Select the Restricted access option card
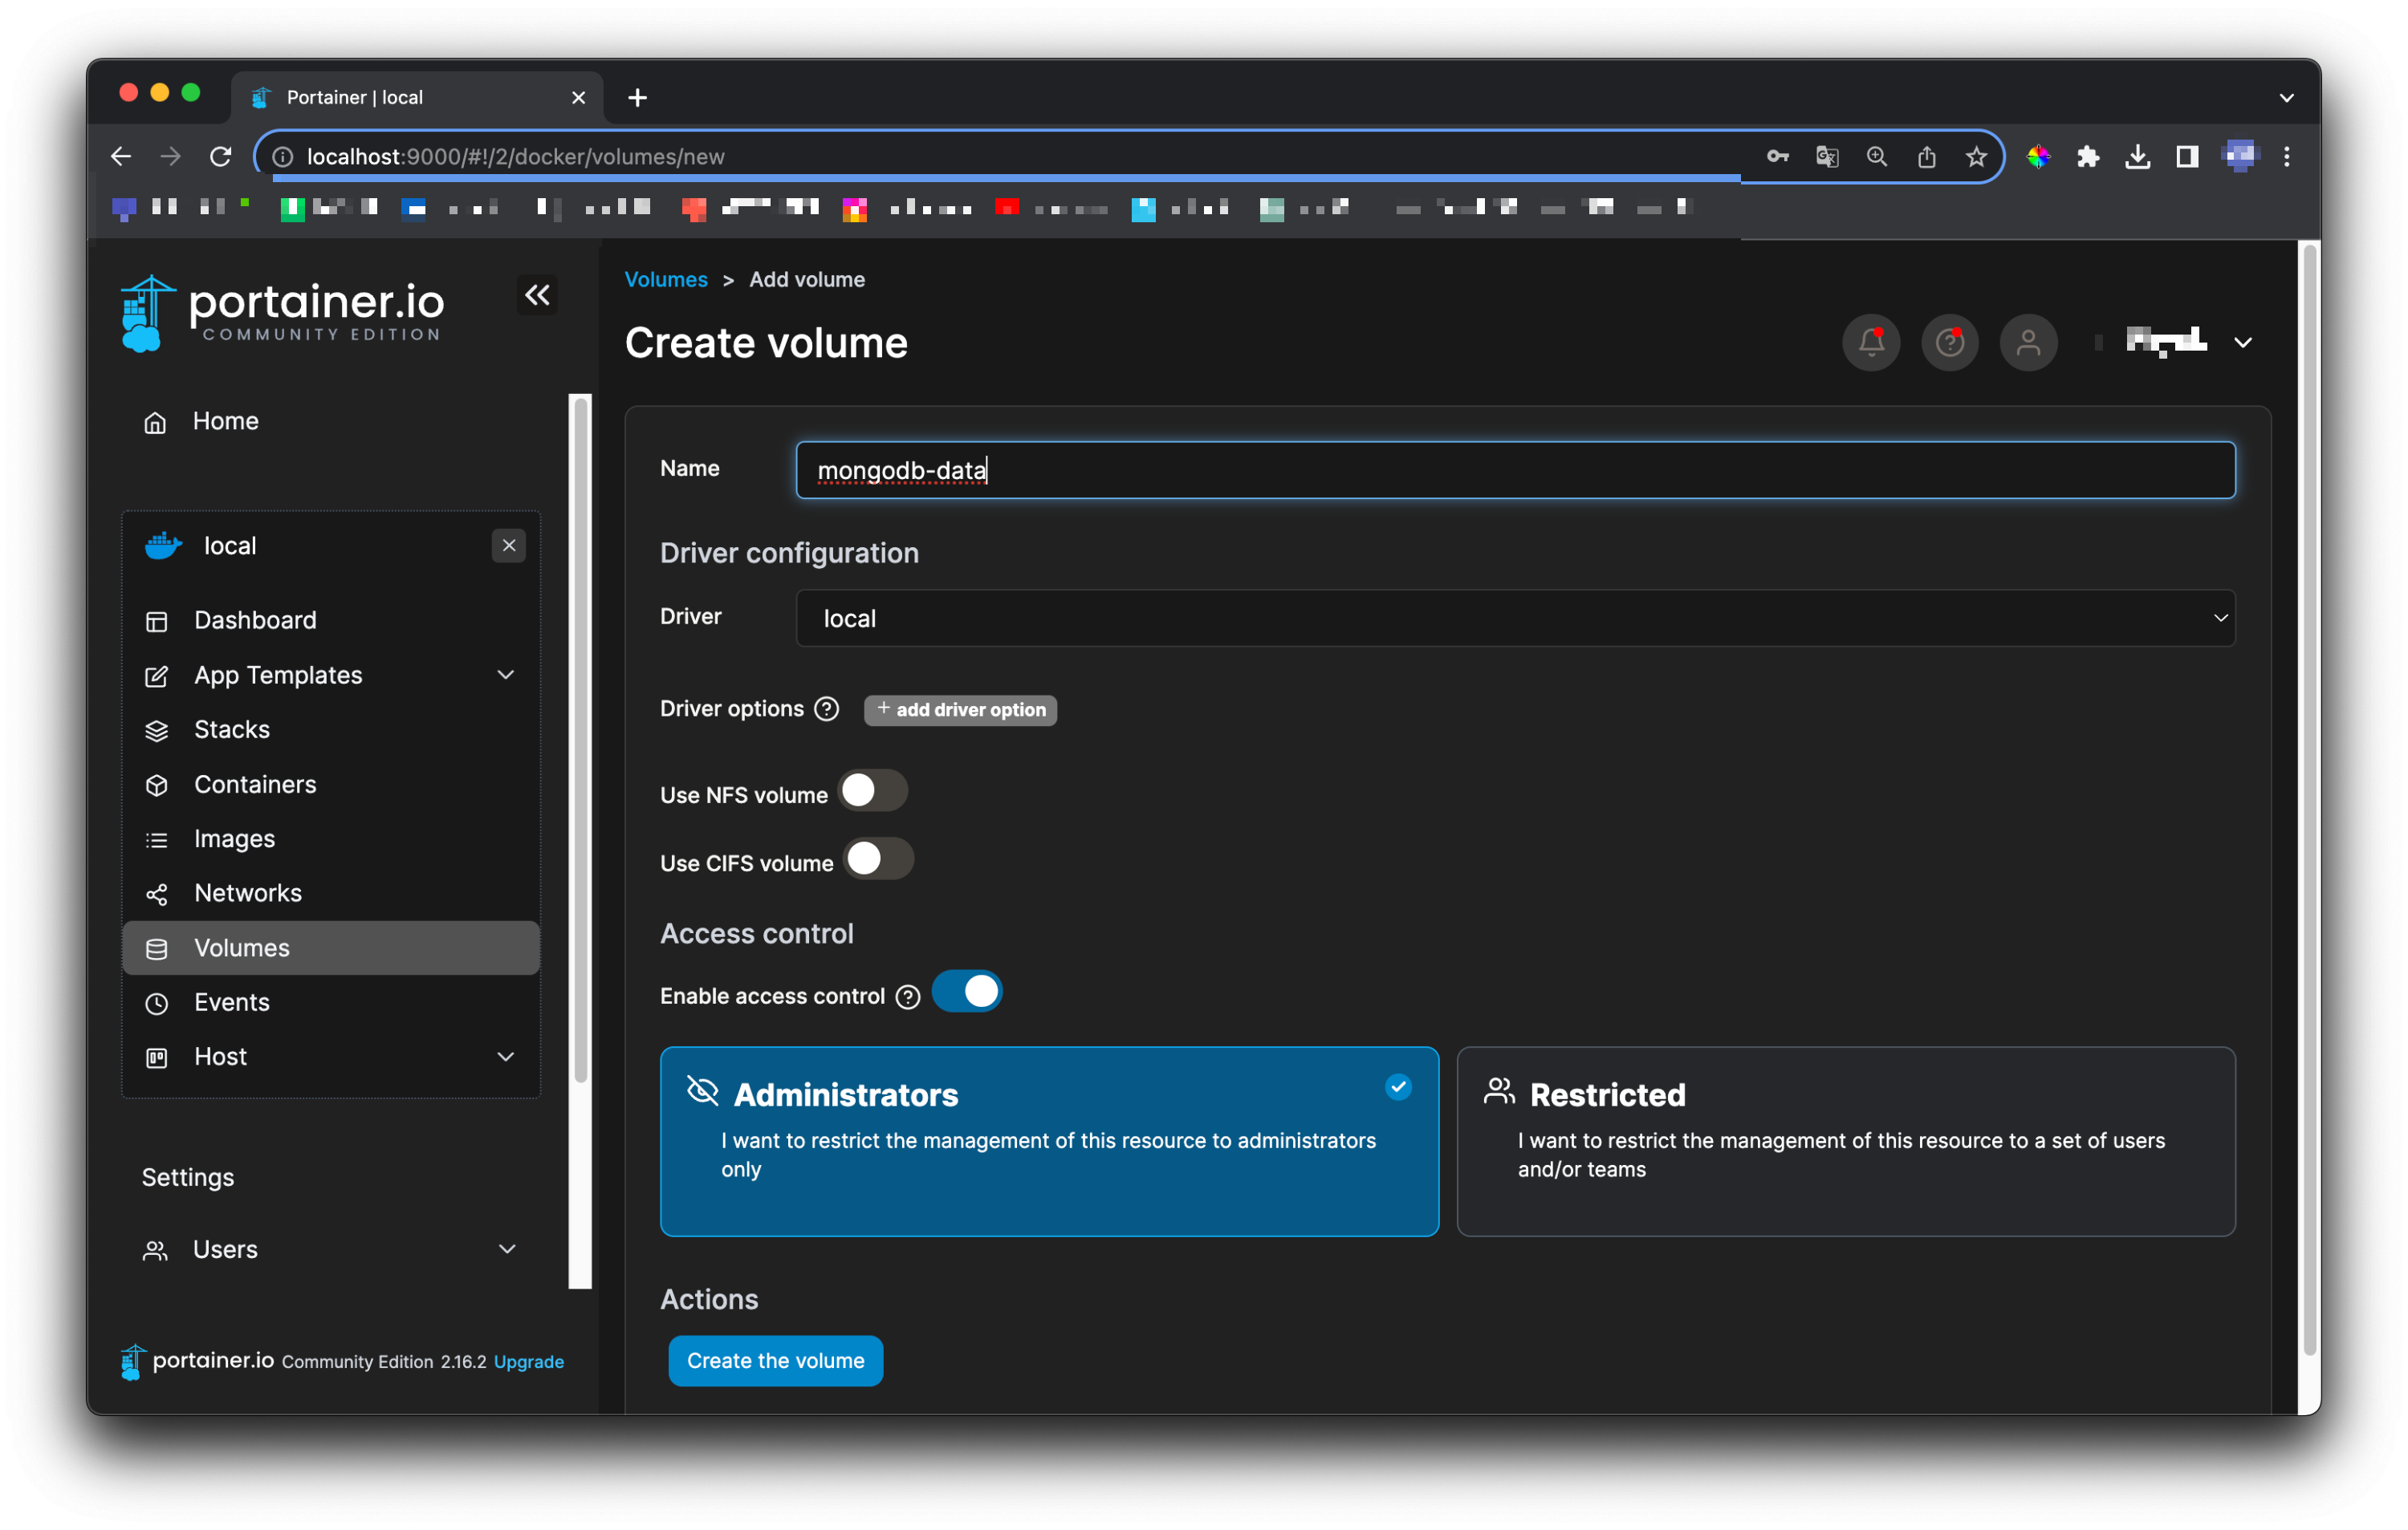This screenshot has height=1530, width=2408. (x=1845, y=1141)
